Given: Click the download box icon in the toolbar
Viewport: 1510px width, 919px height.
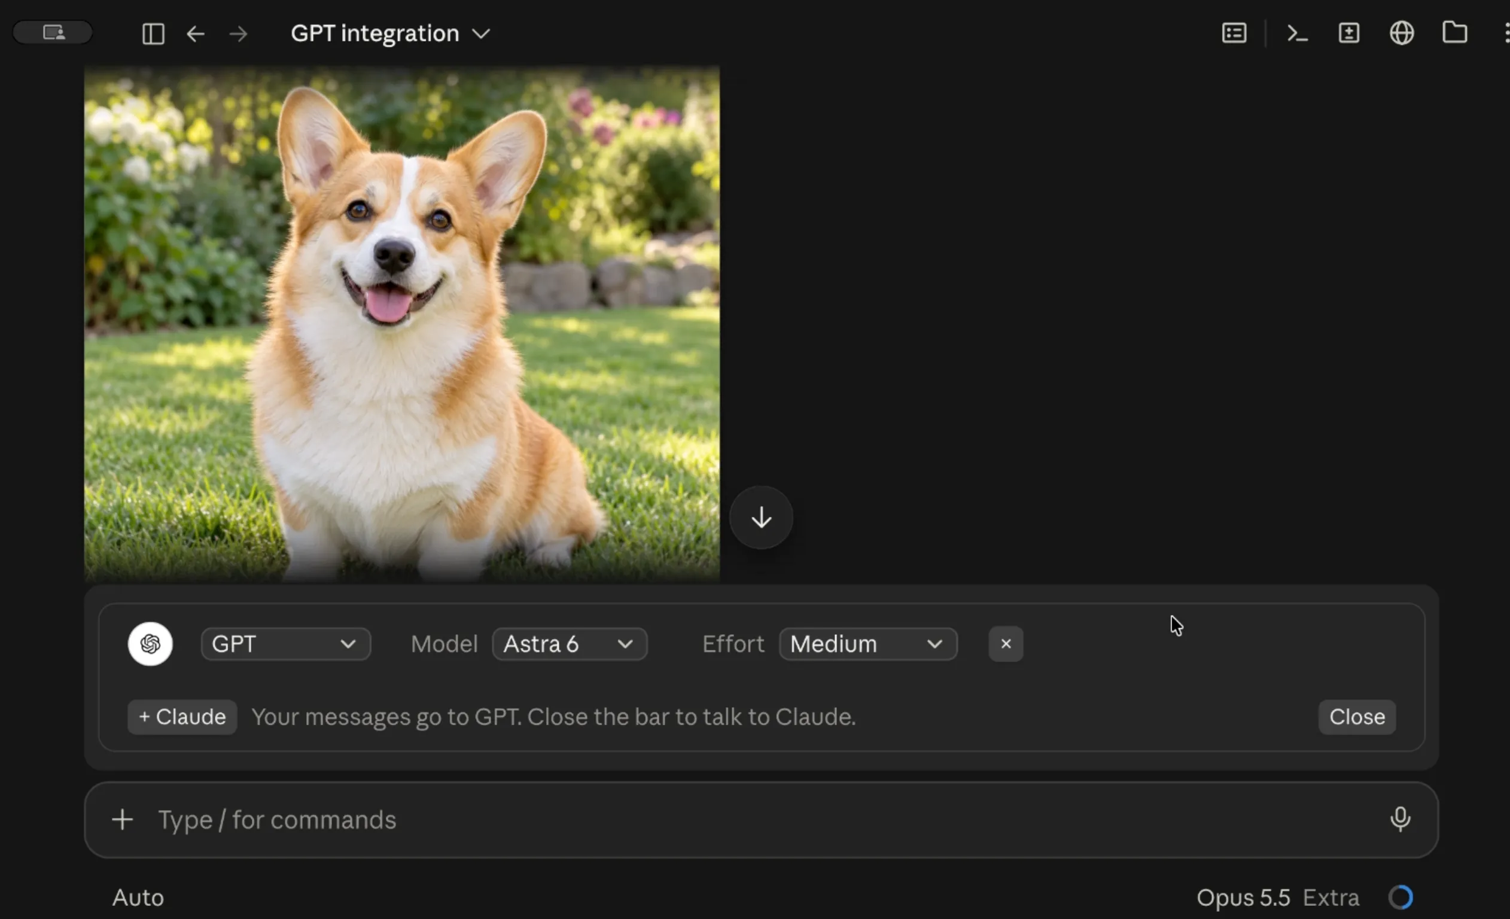Looking at the screenshot, I should click(x=1349, y=32).
